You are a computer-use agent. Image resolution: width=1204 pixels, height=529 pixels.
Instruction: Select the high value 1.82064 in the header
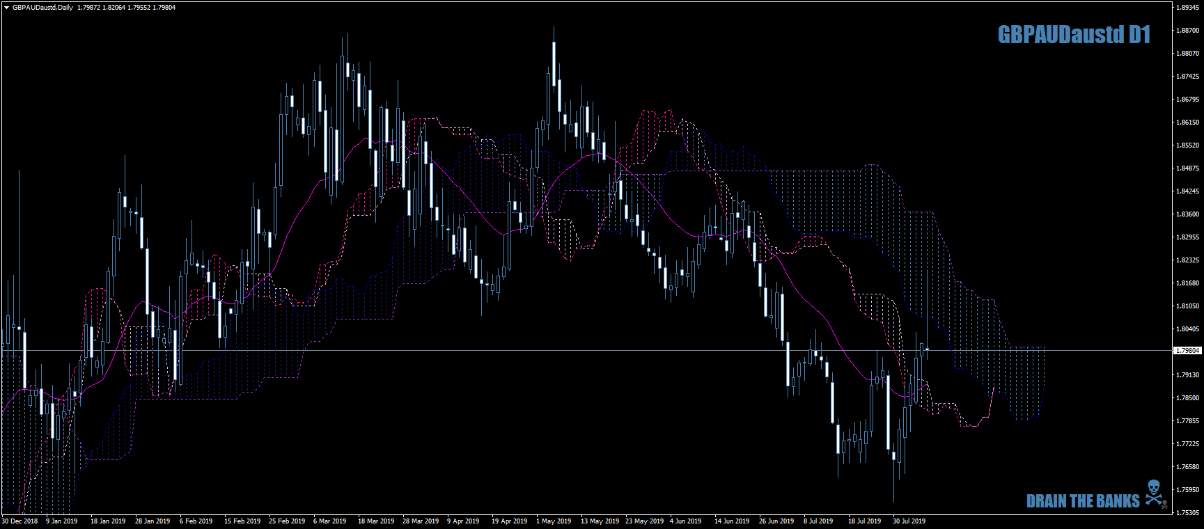(x=114, y=8)
